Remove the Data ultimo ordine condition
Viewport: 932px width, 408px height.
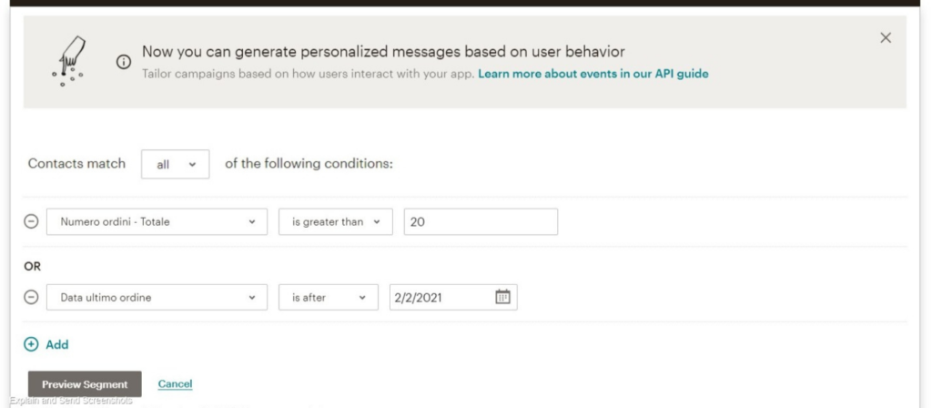31,298
